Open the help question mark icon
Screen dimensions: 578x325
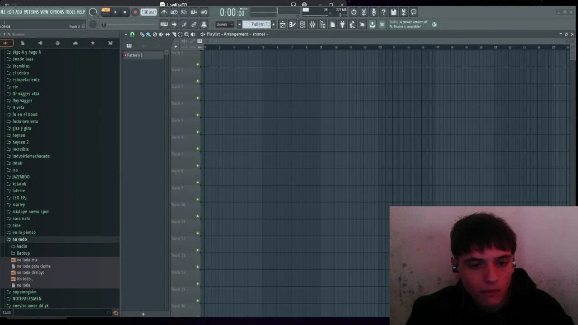click(383, 12)
